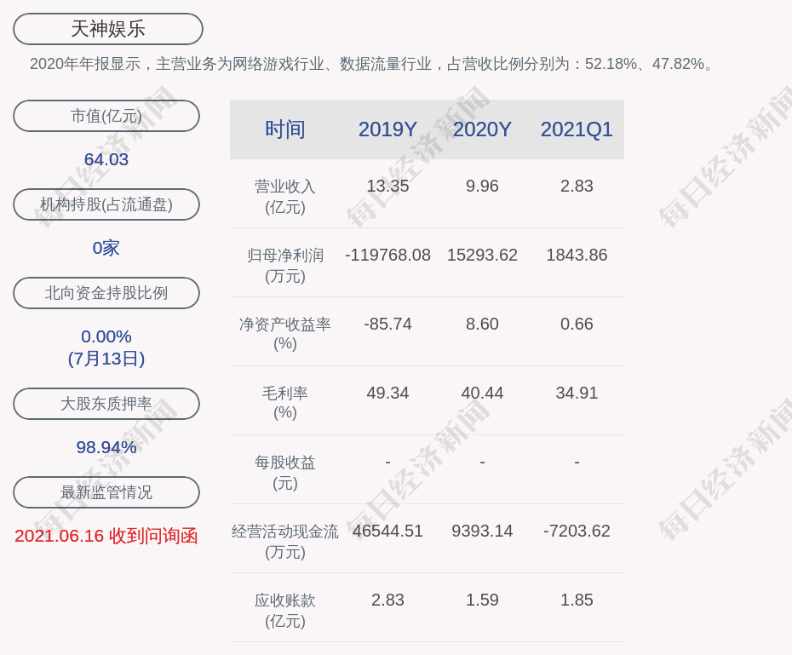This screenshot has width=792, height=655.
Task: Select the 最新监管情况 label
Action: 106,492
